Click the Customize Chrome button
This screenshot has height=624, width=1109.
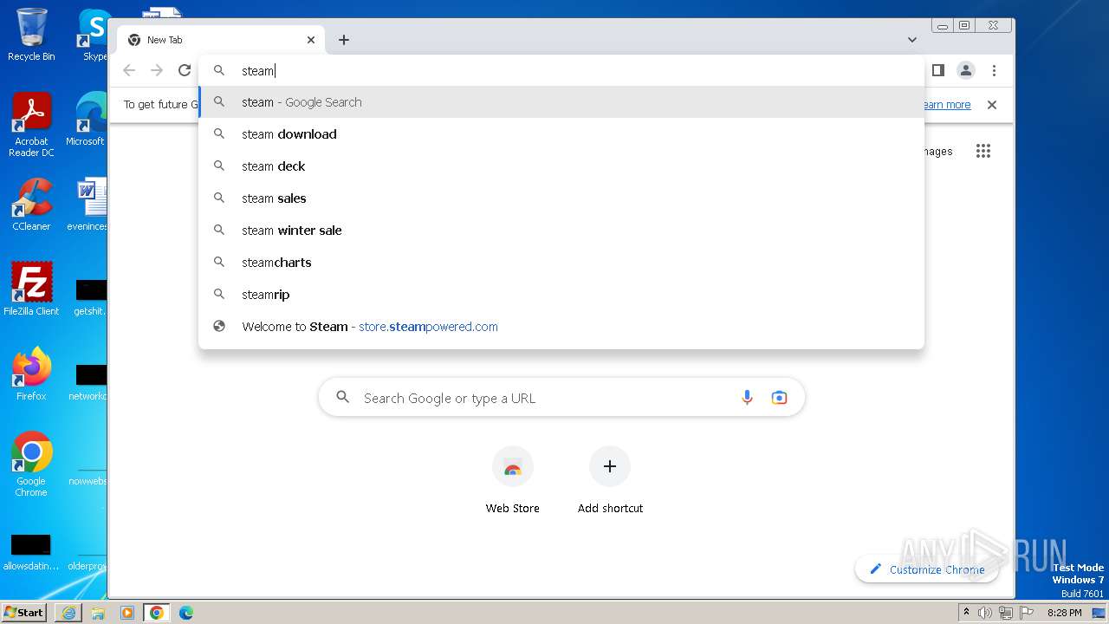coord(926,569)
